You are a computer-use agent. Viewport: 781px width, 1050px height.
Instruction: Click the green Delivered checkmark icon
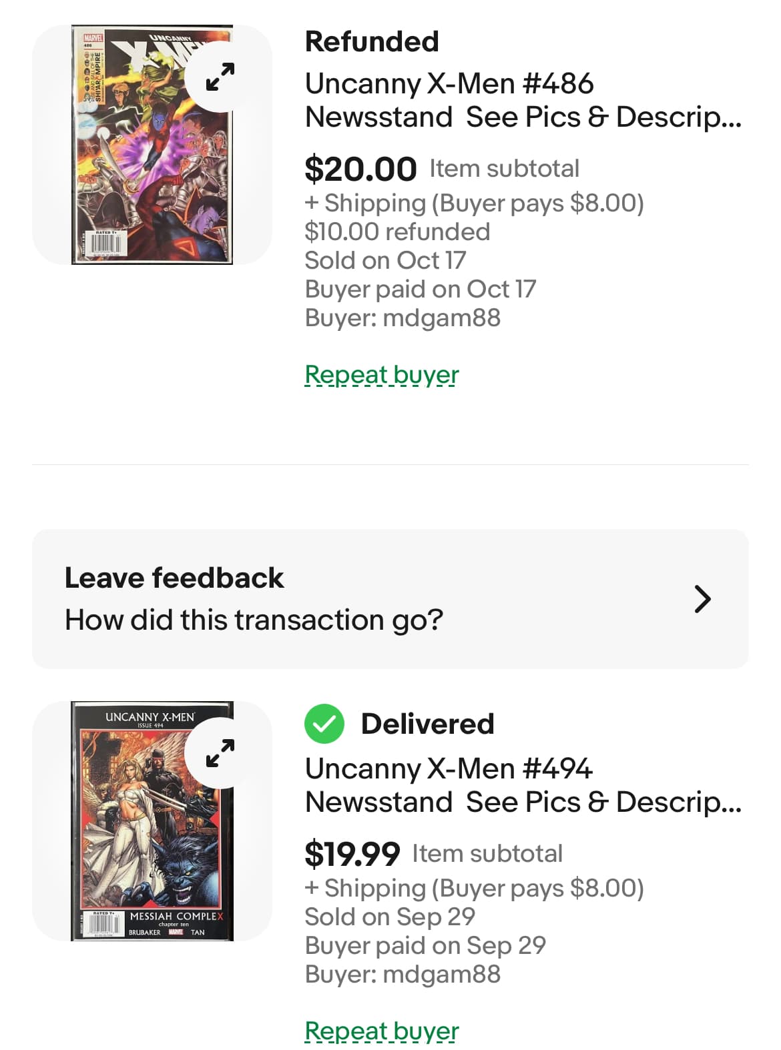pyautogui.click(x=324, y=724)
